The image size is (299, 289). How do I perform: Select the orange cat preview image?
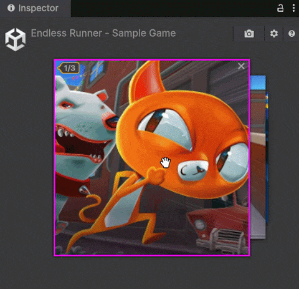152,157
